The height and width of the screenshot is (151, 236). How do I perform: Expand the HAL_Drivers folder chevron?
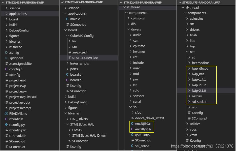pyautogui.click(x=68, y=119)
